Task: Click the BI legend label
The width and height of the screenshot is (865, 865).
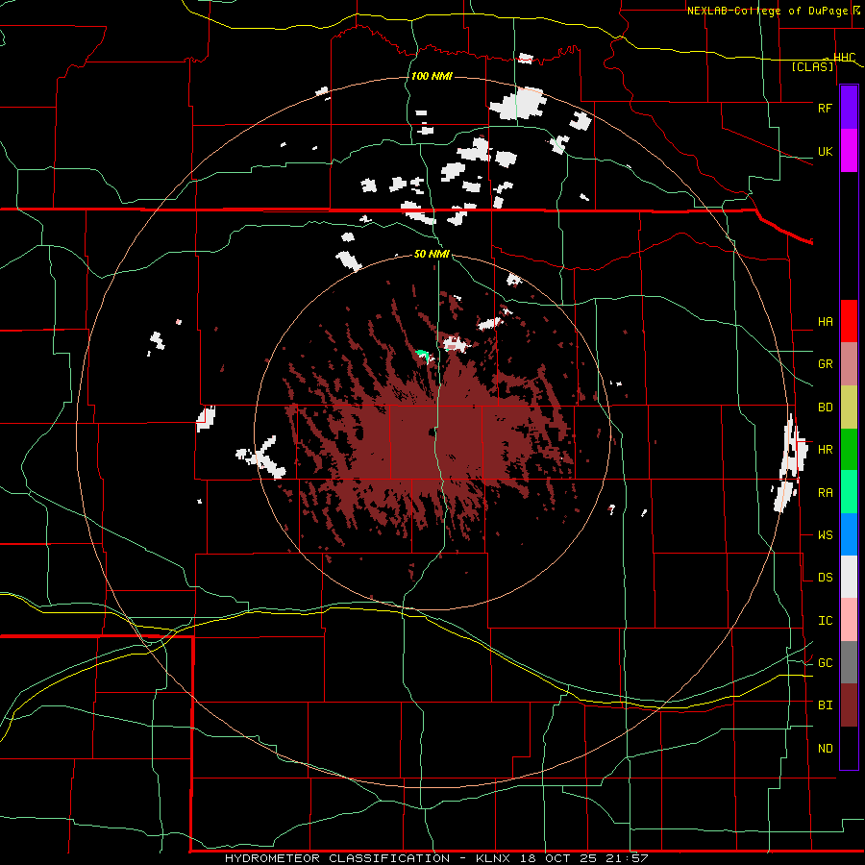Action: click(x=825, y=705)
